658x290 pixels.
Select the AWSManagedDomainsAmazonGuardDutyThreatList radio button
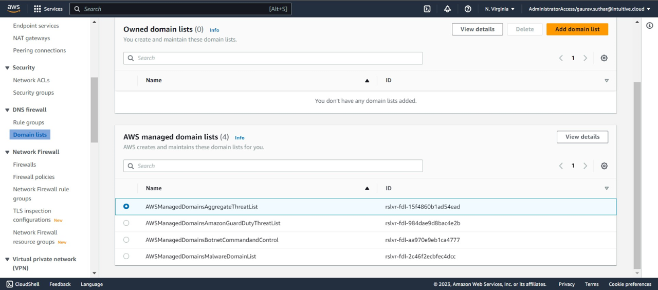(x=126, y=223)
